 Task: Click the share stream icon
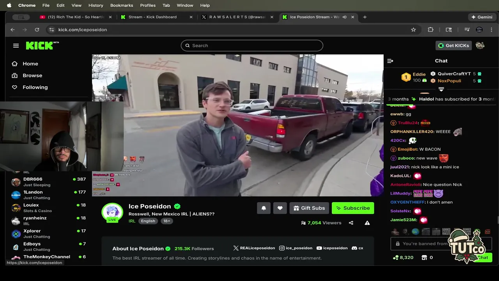pyautogui.click(x=351, y=223)
